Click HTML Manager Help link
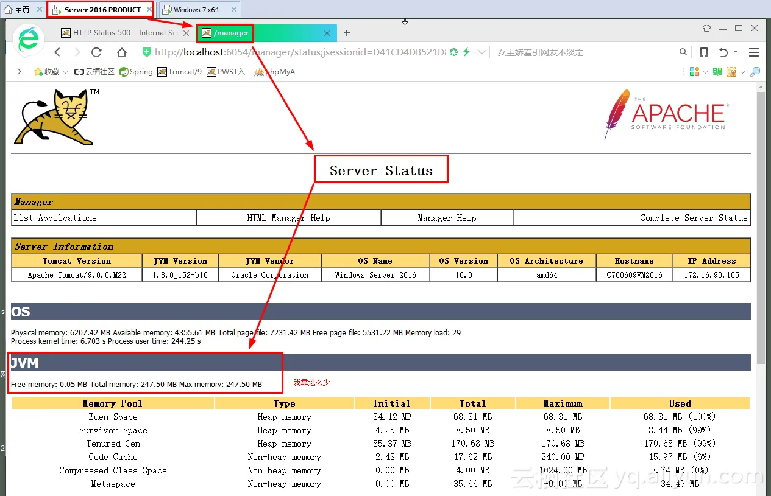Viewport: 771px width, 496px height. coord(288,218)
